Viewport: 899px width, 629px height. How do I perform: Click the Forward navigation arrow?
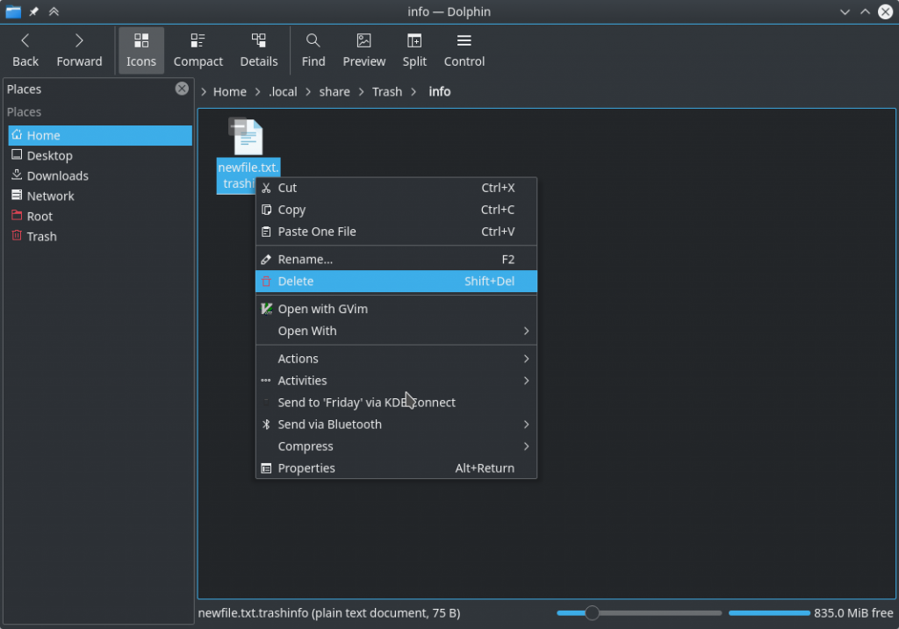79,50
